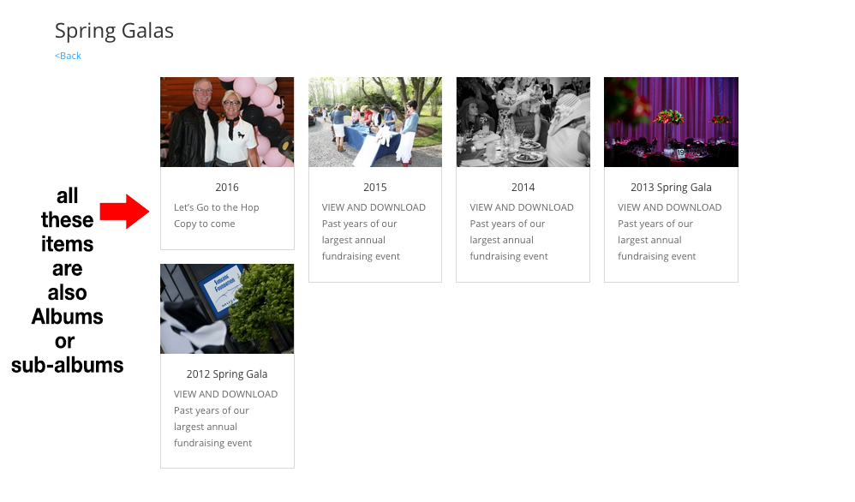
Task: Click VIEW AND DOWNLOAD in 2012 card
Action: (226, 394)
